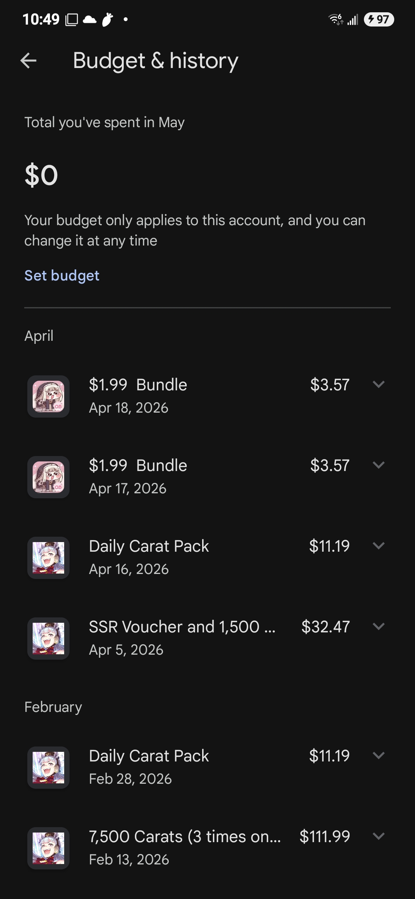Tap the Apr 17 $1.99 Bundle app icon
The height and width of the screenshot is (899, 415).
(48, 477)
